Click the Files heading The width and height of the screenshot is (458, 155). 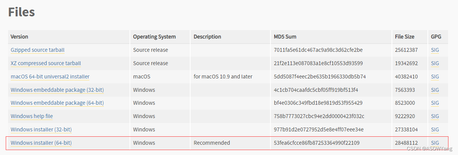tap(21, 12)
